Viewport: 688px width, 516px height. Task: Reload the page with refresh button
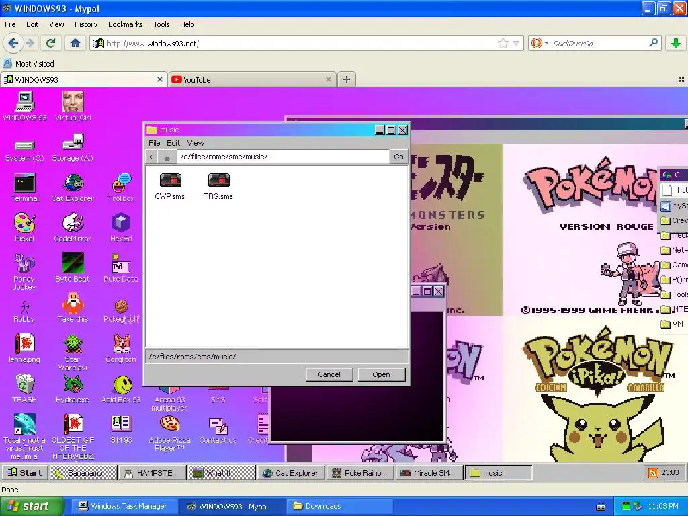(x=51, y=43)
